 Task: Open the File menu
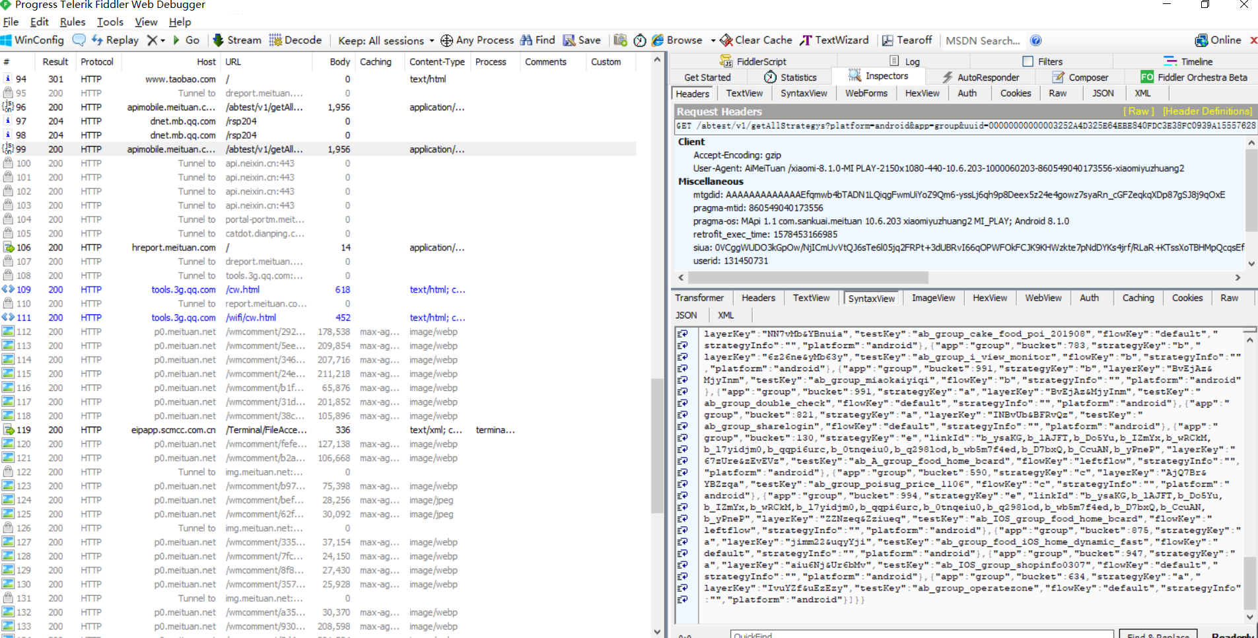(x=11, y=22)
